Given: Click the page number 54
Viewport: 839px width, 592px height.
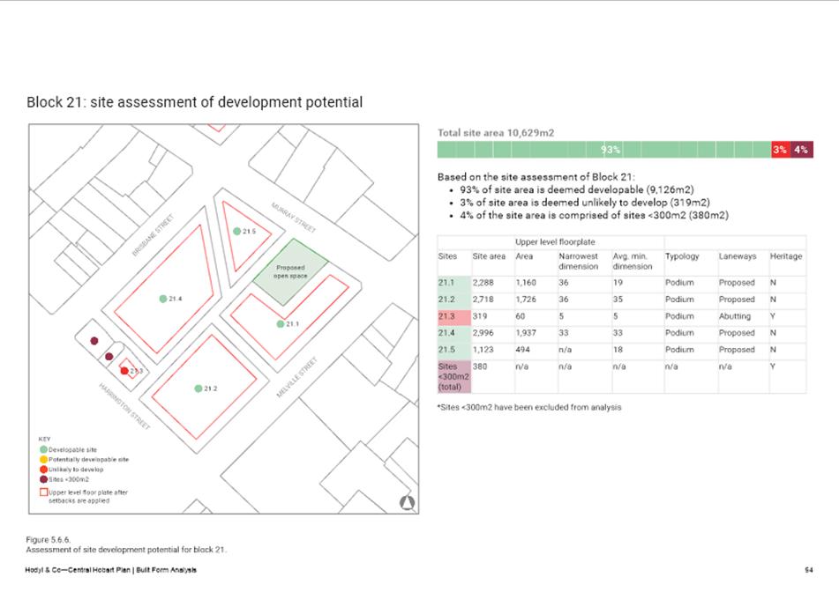Looking at the screenshot, I should 809,570.
